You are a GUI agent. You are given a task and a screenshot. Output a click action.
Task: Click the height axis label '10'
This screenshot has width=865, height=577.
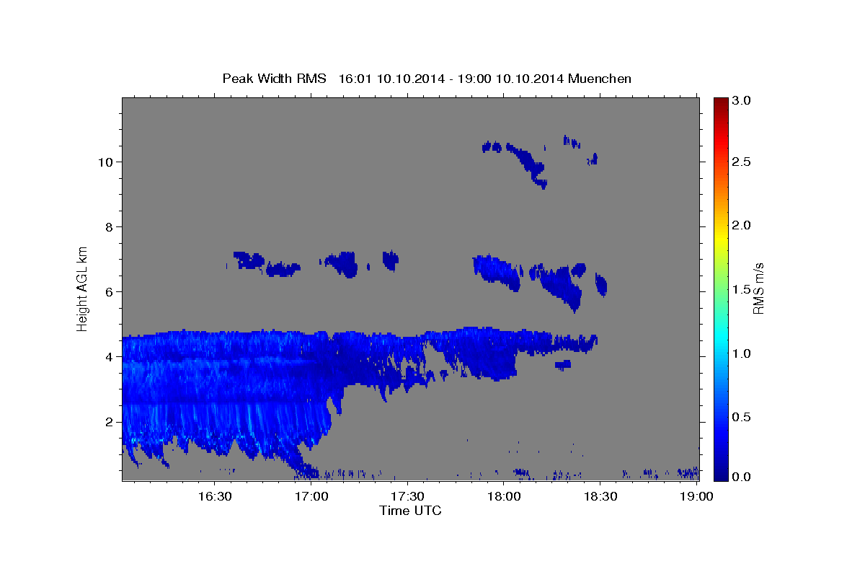tap(105, 162)
